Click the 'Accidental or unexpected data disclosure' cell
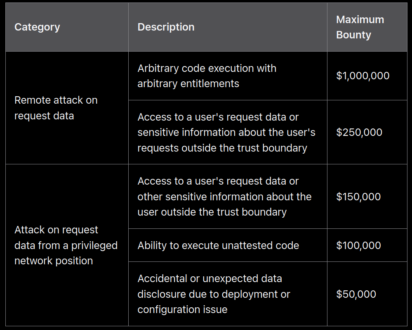Screen dimensions: 412x330 [x=213, y=294]
